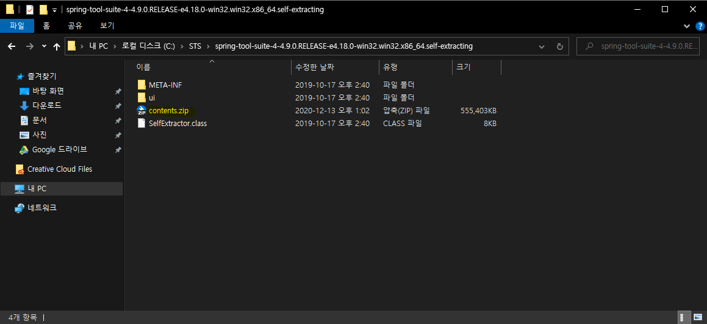707x324 pixels.
Task: Select the contents.zip file
Action: (168, 111)
